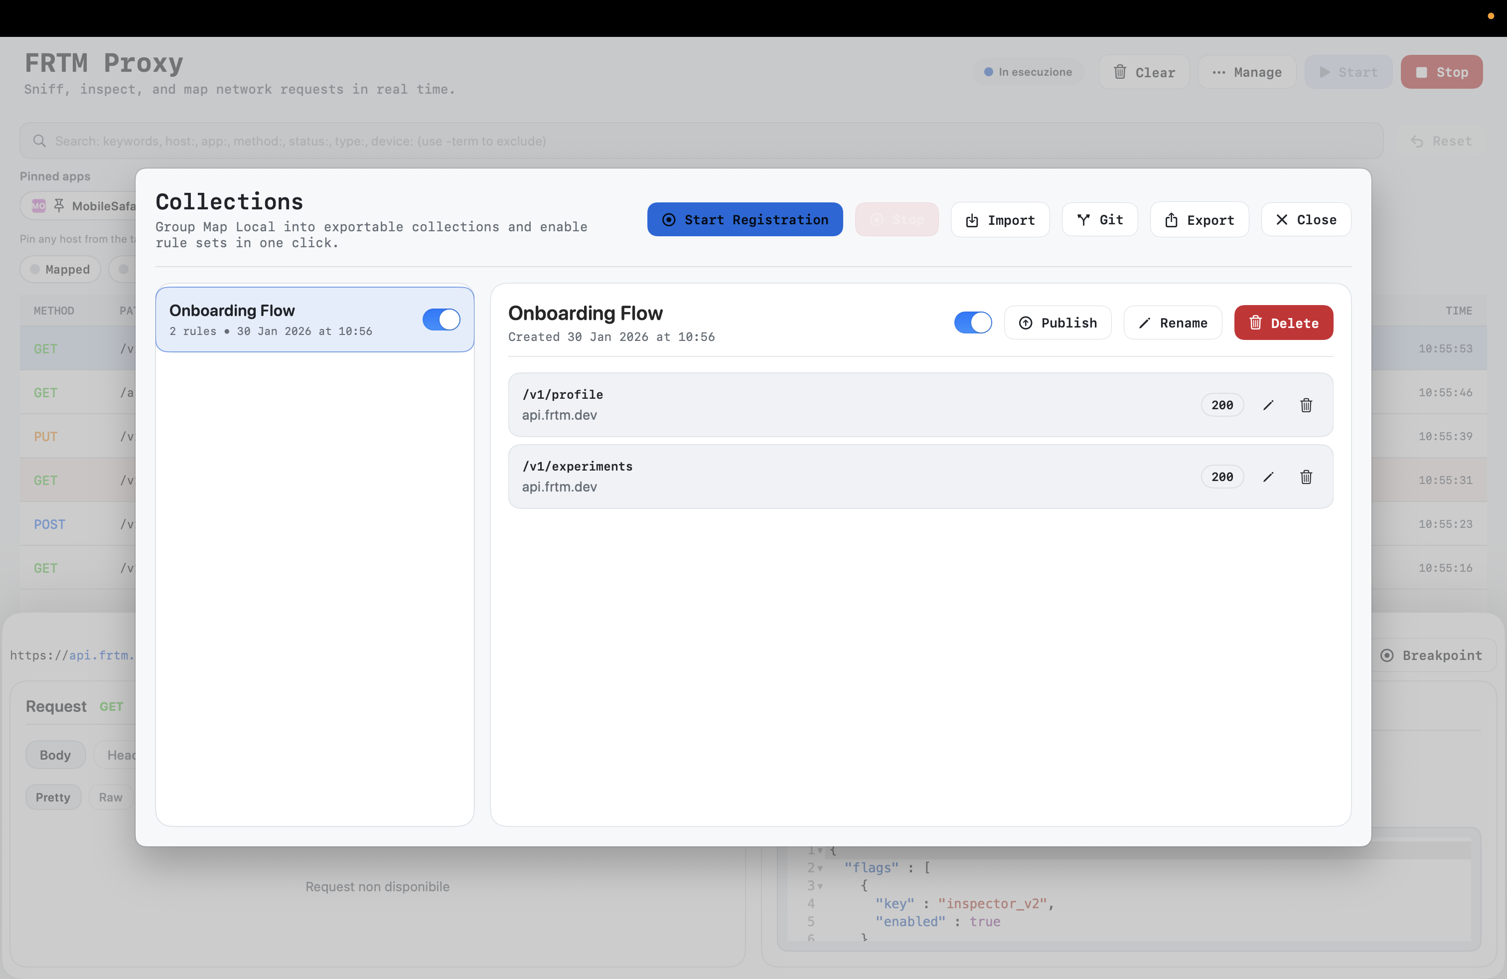The height and width of the screenshot is (979, 1507).
Task: Delete the /v1/profile rule via trash icon
Action: [1306, 405]
